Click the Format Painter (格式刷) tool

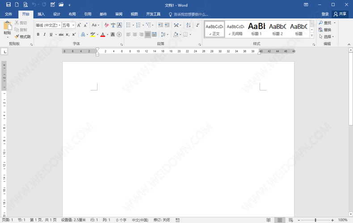tap(22, 37)
